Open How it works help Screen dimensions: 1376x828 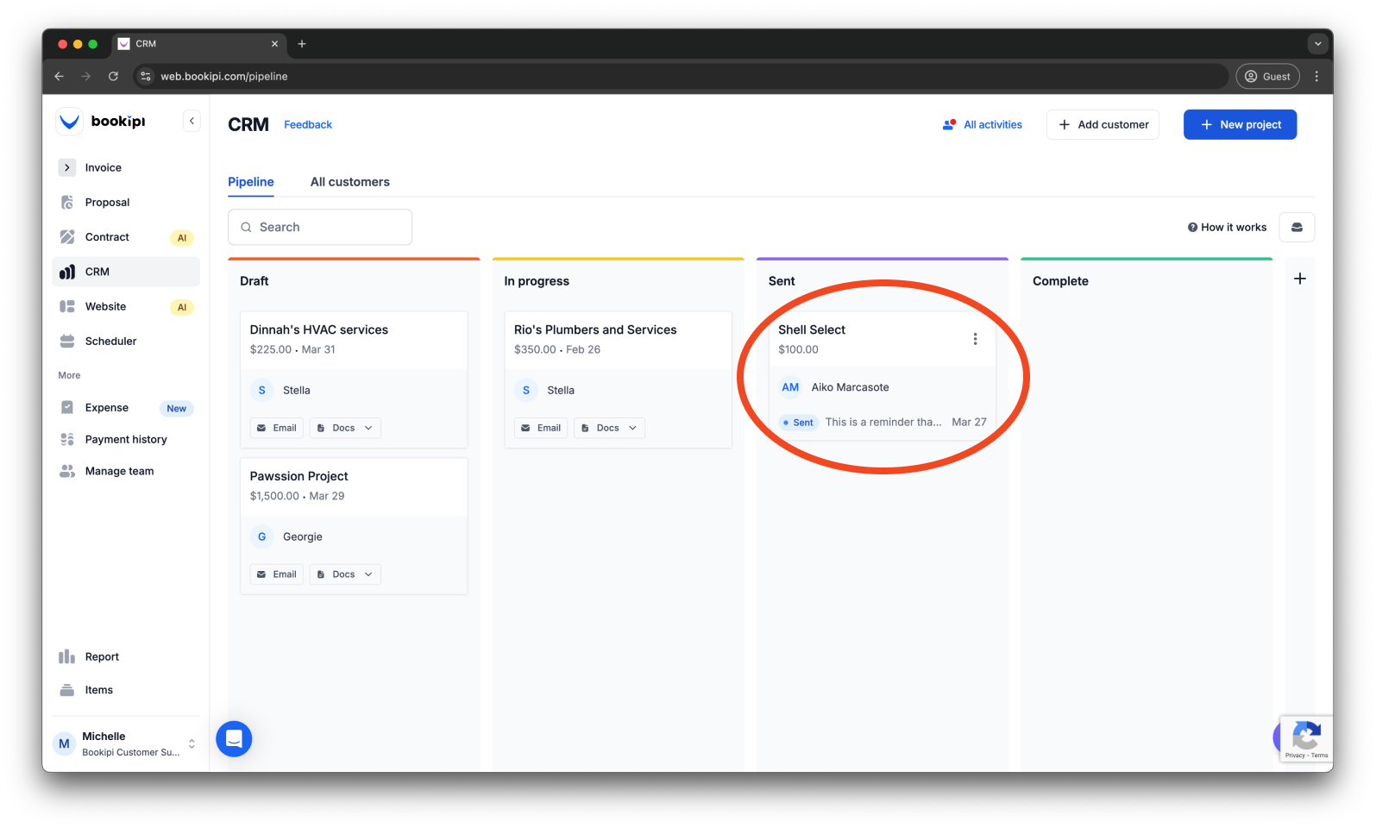pos(1227,228)
